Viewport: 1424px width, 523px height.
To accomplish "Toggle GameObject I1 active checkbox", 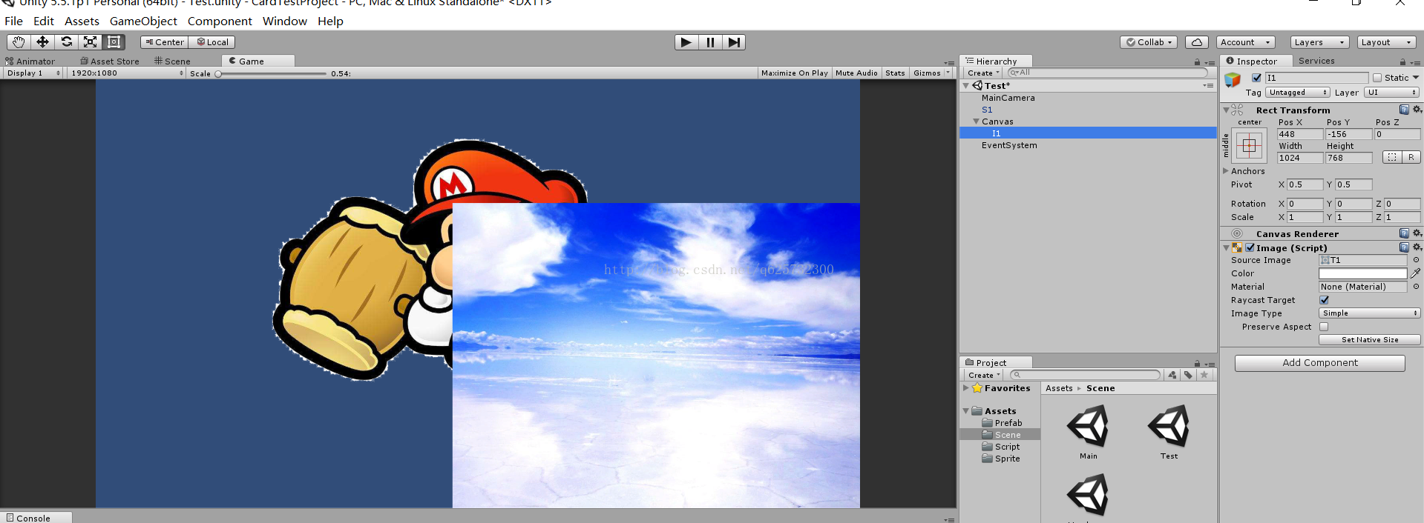I will tap(1256, 78).
